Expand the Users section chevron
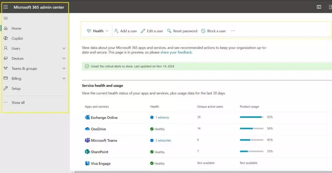Screen dimensions: 332x173 tap(64, 49)
